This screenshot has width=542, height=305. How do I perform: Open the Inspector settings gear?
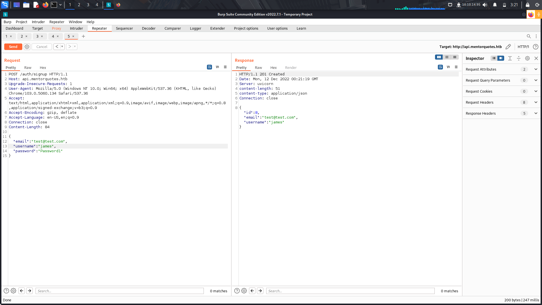pyautogui.click(x=527, y=58)
